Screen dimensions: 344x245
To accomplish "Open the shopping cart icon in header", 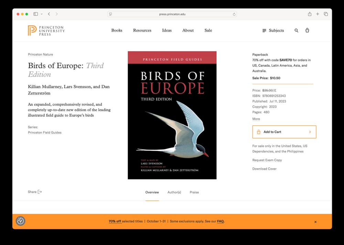I will (307, 30).
